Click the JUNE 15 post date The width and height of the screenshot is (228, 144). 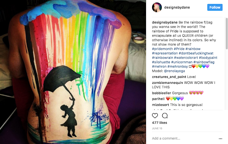[x=157, y=128]
